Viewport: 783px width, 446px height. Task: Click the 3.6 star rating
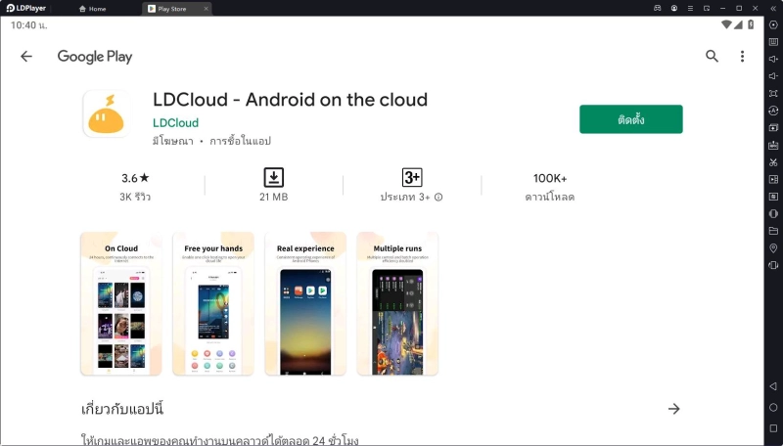click(135, 178)
